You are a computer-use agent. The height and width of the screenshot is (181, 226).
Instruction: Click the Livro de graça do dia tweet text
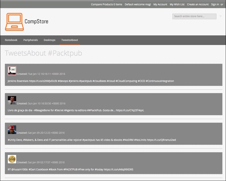[76, 110]
